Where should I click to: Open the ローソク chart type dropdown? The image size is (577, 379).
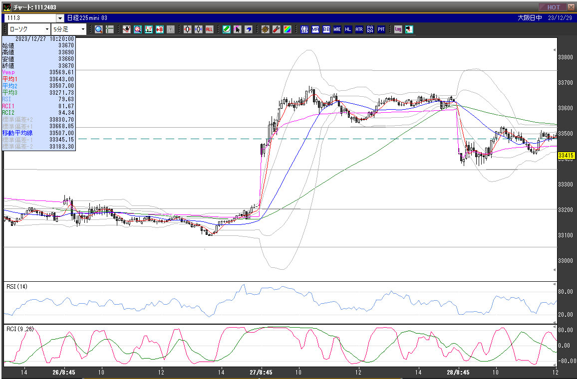29,29
